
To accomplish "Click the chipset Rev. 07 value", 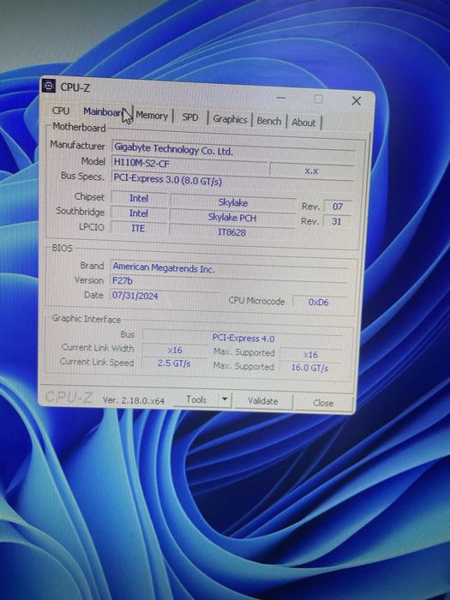I will pyautogui.click(x=338, y=207).
